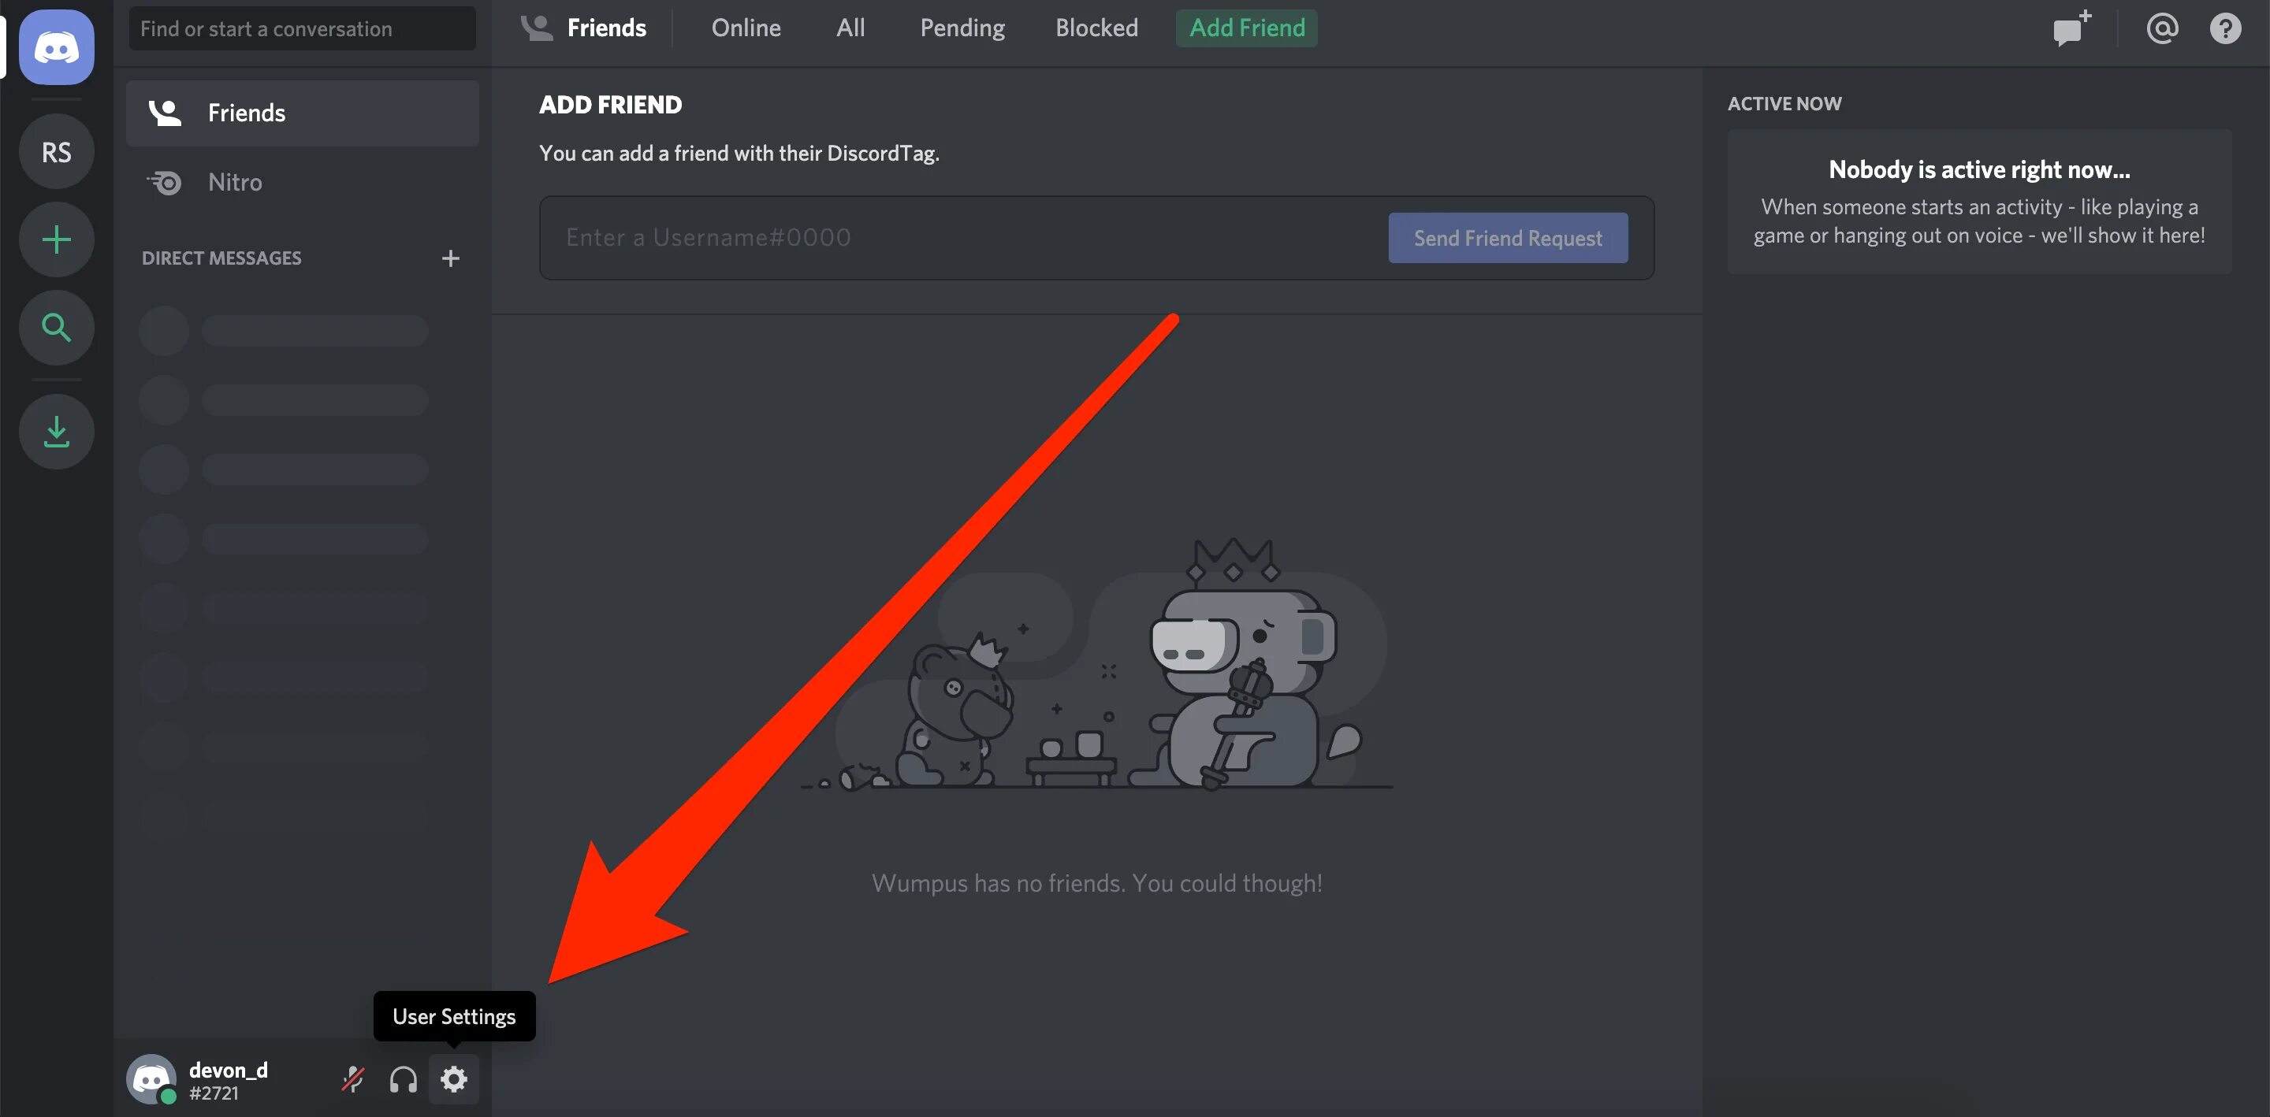
Task: Click the Enter a Username#0000 field
Action: (881, 237)
